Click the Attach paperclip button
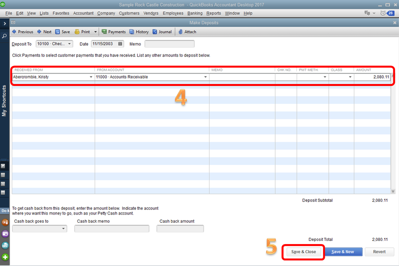This screenshot has height=266, width=399. coord(187,32)
